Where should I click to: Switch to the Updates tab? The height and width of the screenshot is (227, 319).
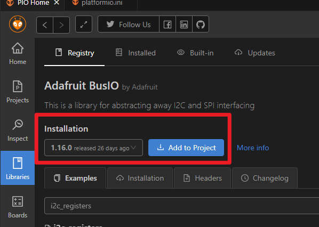(x=254, y=53)
